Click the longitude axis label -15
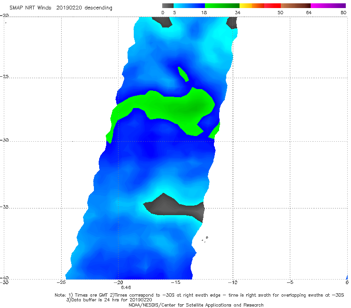351x308 pixels. [175, 282]
